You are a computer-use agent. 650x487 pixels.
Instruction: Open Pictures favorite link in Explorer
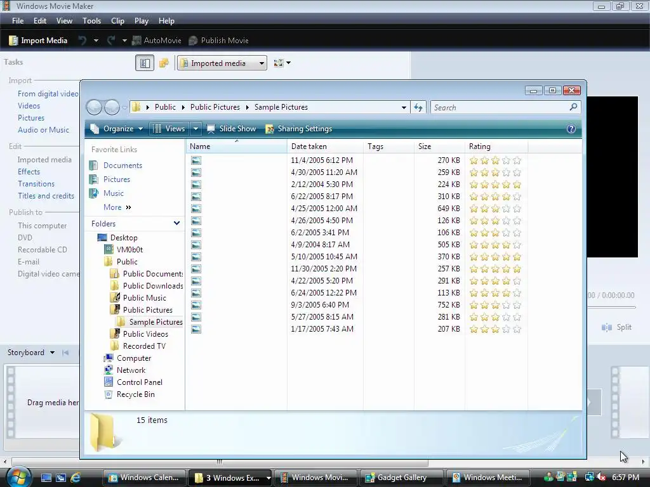click(117, 179)
